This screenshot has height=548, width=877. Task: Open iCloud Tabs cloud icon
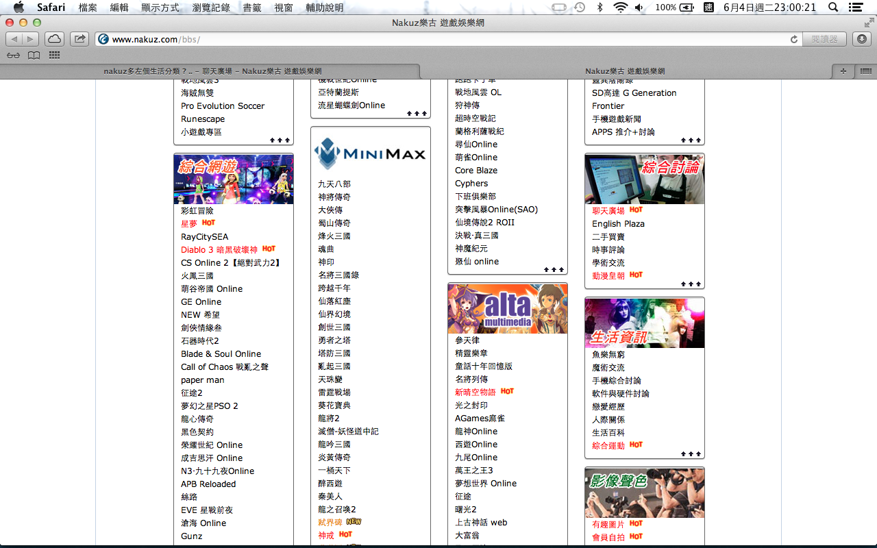tap(55, 39)
